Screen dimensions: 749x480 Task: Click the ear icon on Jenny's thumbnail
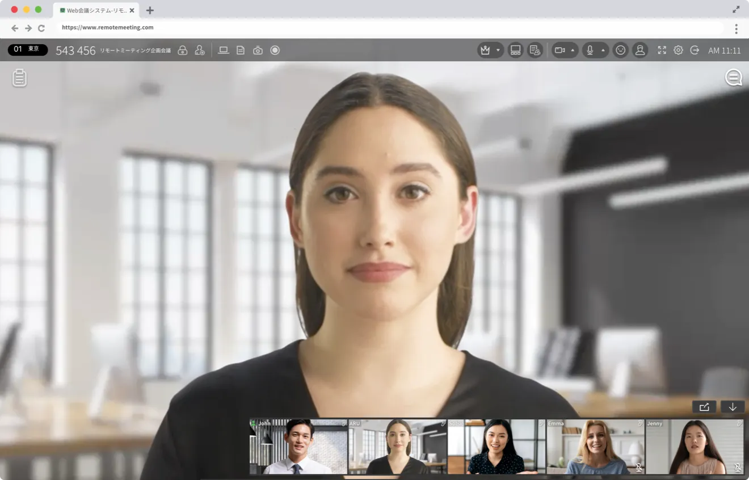[x=739, y=423]
